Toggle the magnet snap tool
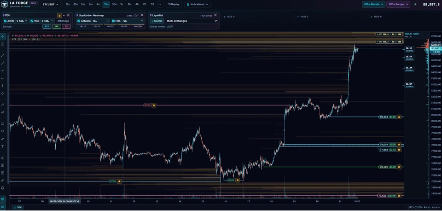 pyautogui.click(x=3, y=199)
